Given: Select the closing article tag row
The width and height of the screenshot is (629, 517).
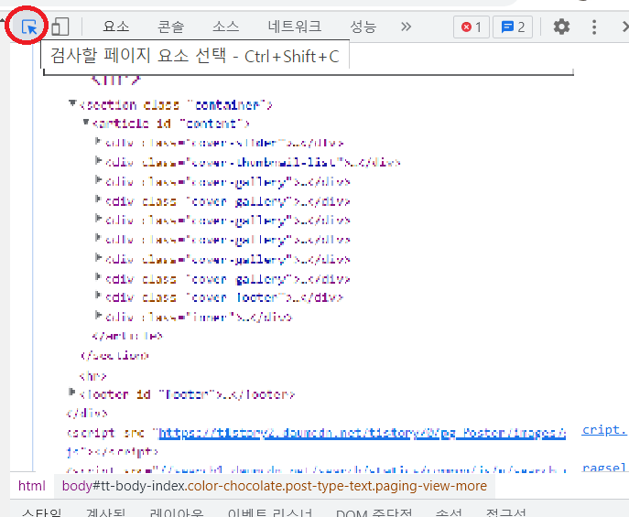Looking at the screenshot, I should point(126,336).
